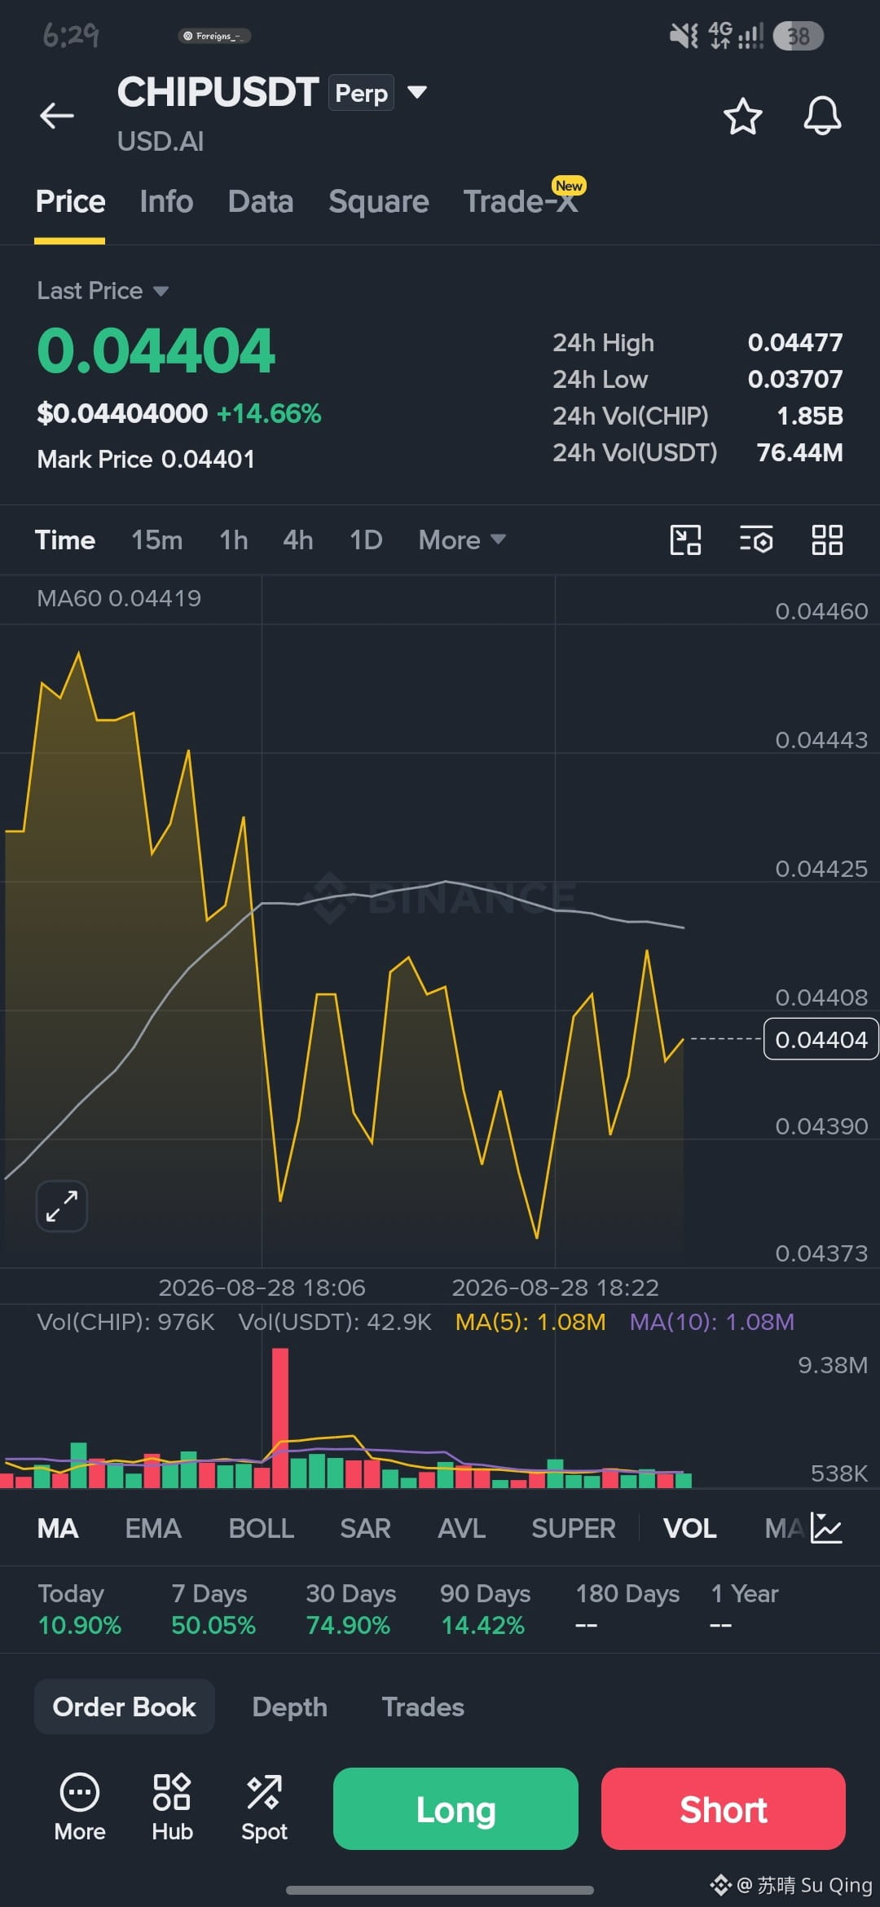Switch to the Price tab
Viewport: 880px width, 1907px height.
point(70,201)
